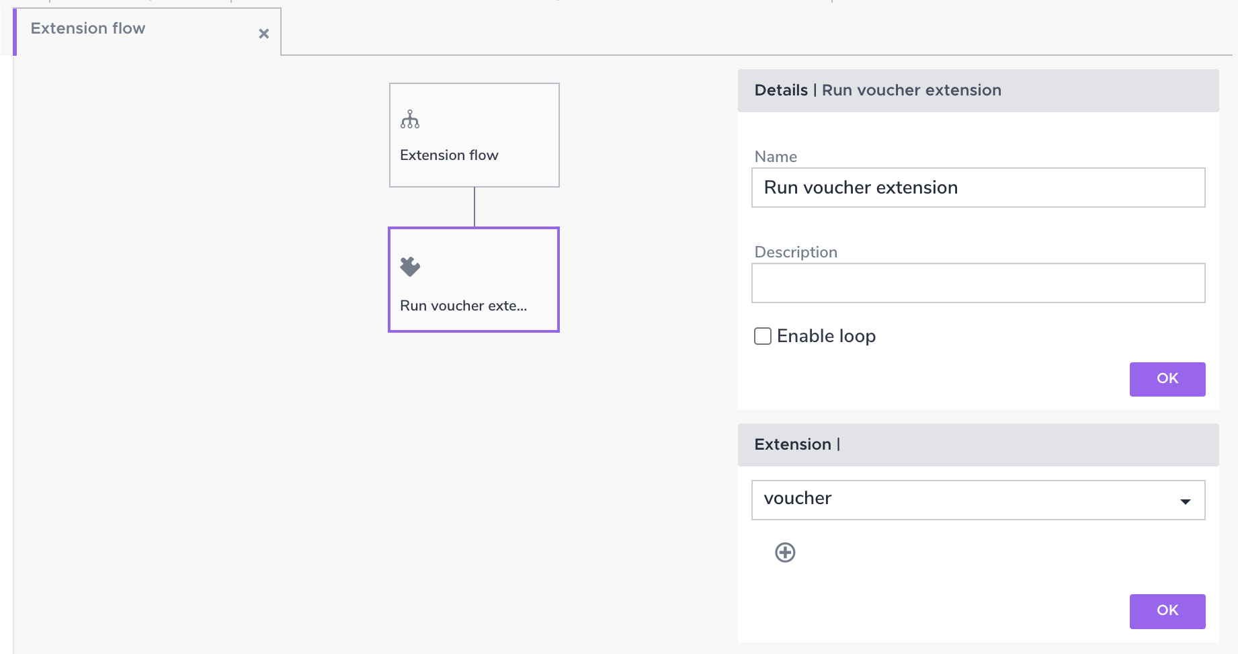Click the X icon on the Extension flow tab
The width and height of the screenshot is (1238, 654).
(263, 33)
